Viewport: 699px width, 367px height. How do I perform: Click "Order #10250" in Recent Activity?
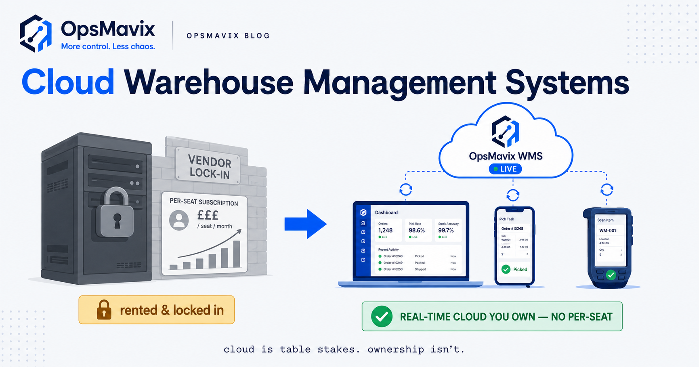tap(393, 269)
